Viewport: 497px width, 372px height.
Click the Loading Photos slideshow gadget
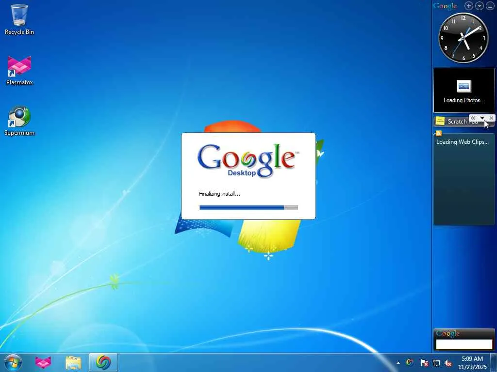pyautogui.click(x=464, y=90)
